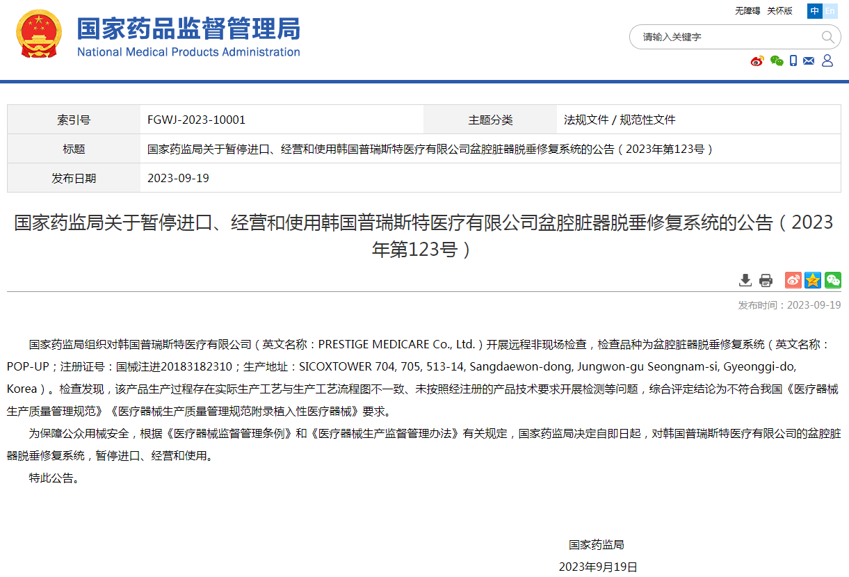Switch language to En (English)

pos(830,11)
